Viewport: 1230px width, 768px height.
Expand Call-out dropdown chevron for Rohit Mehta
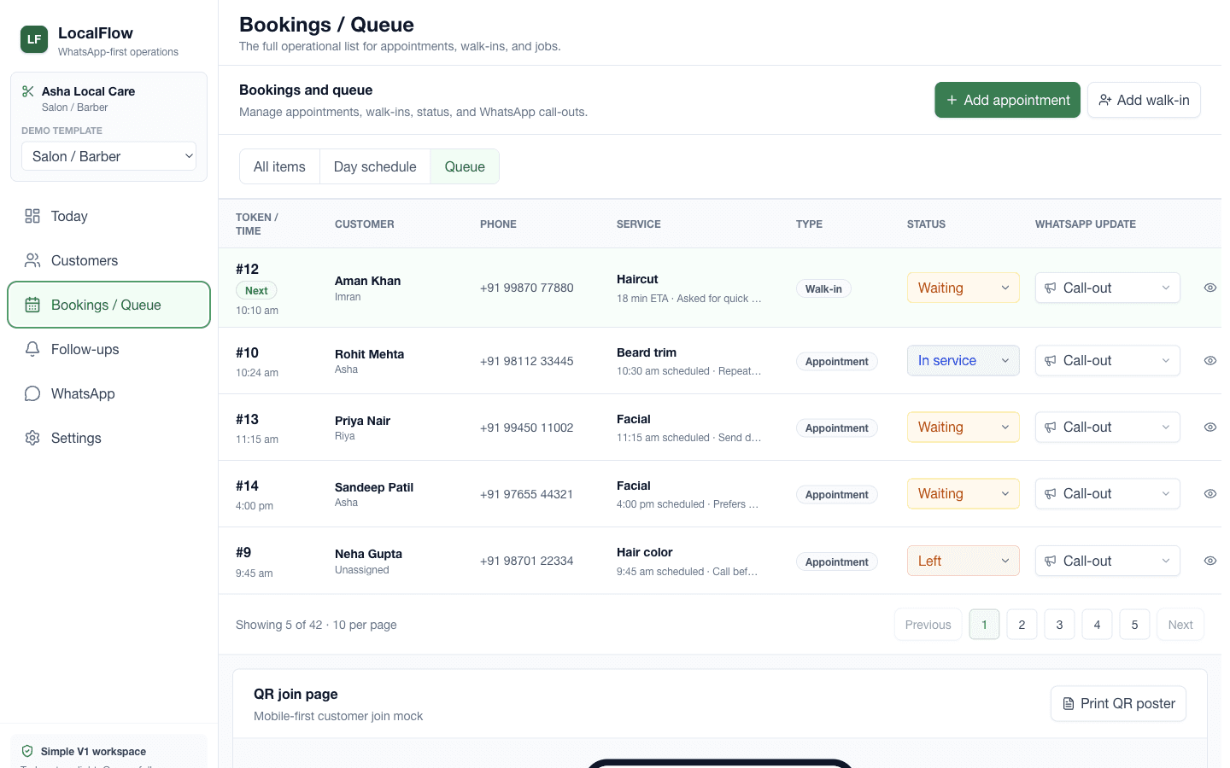click(x=1166, y=360)
